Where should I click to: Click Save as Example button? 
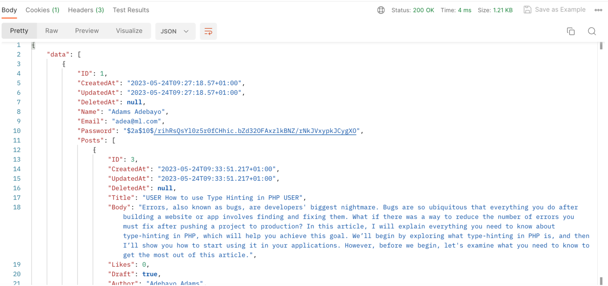click(x=560, y=10)
